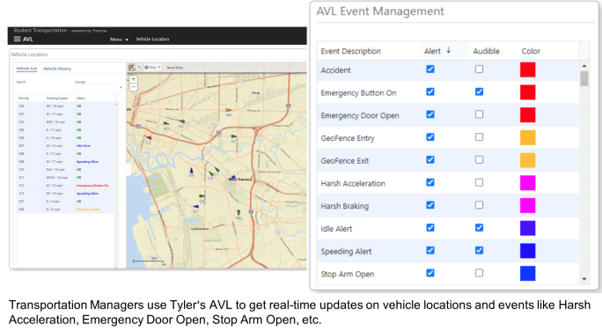This screenshot has width=602, height=332.
Task: Open color swatch for Harsh Braking
Action: click(527, 206)
